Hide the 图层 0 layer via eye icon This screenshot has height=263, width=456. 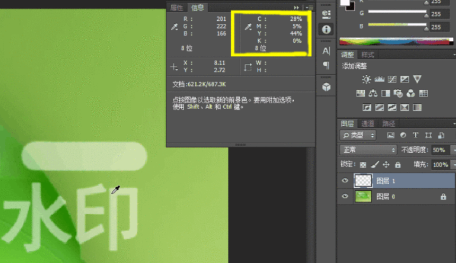345,196
